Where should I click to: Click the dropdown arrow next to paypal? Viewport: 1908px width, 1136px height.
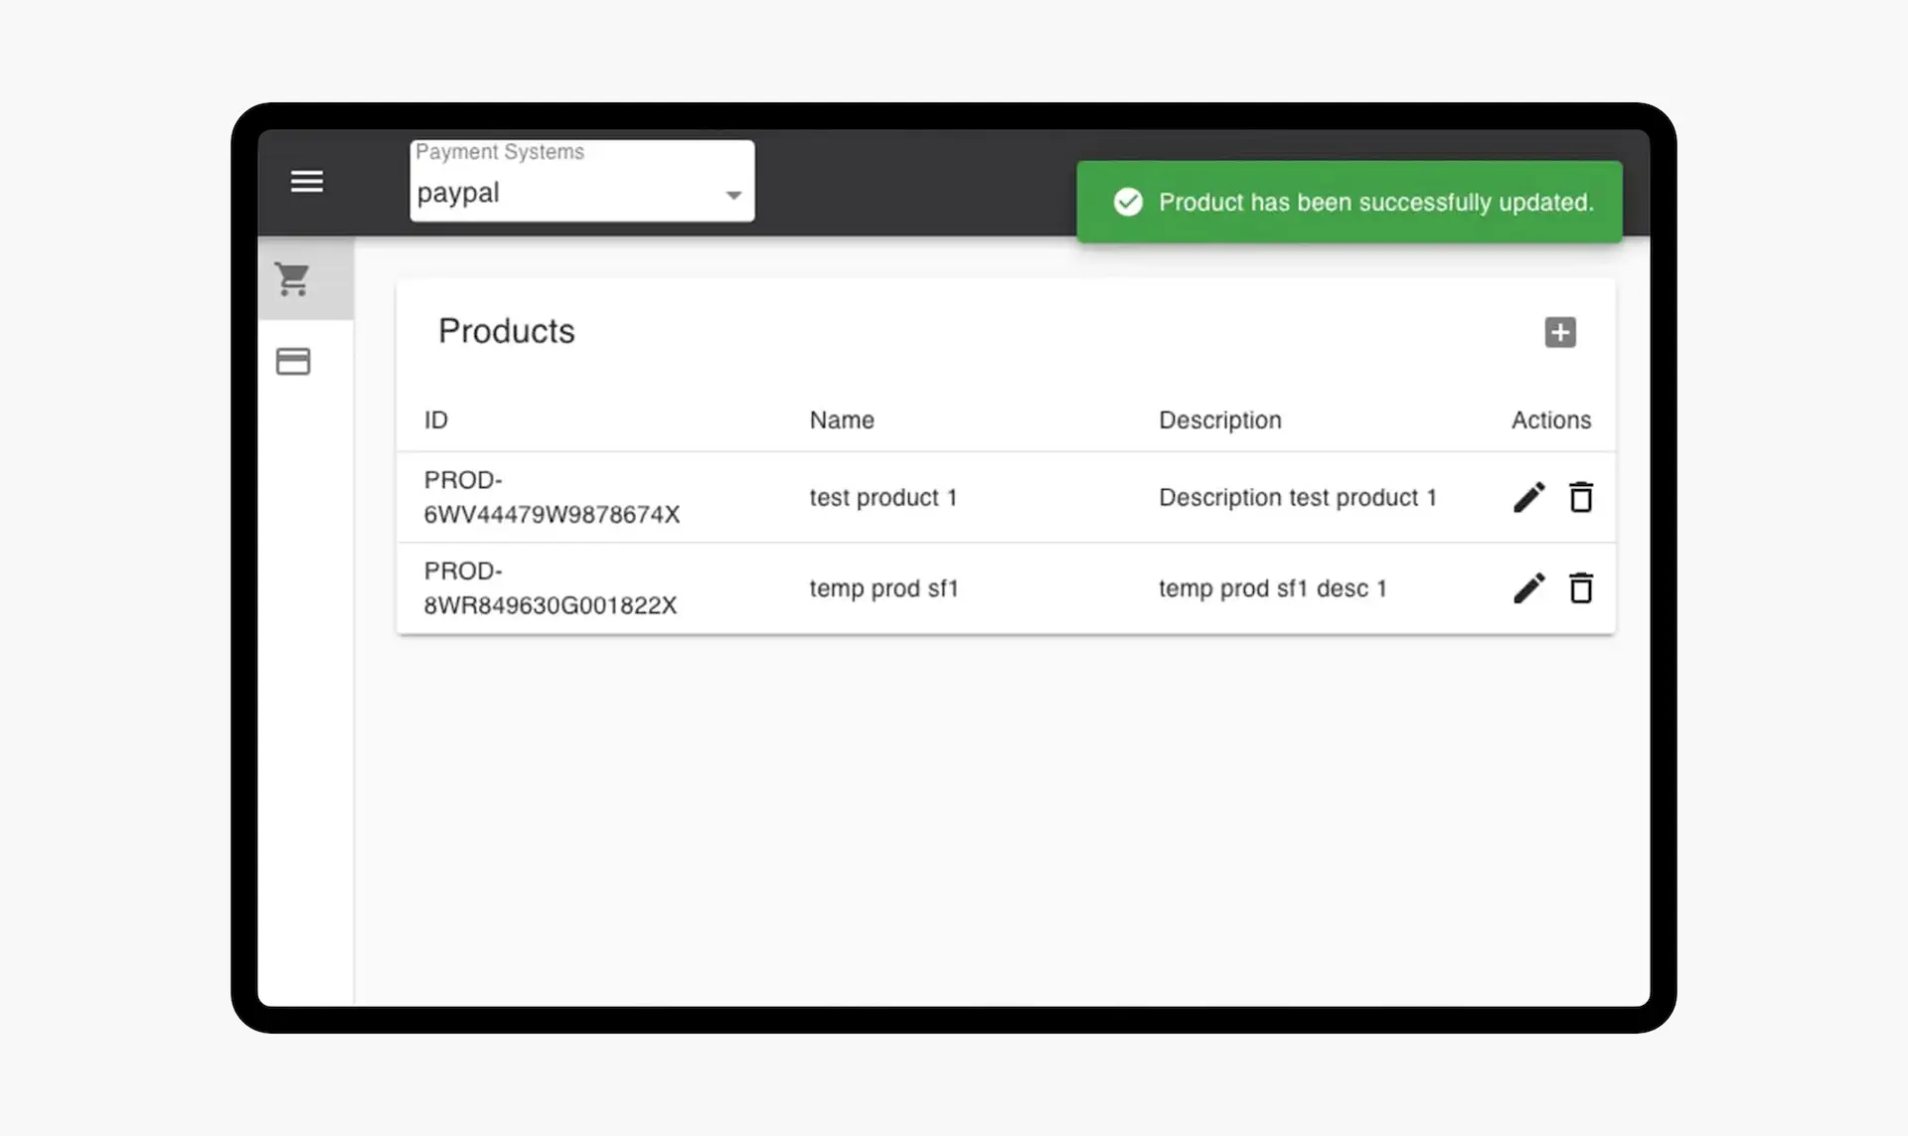(733, 196)
